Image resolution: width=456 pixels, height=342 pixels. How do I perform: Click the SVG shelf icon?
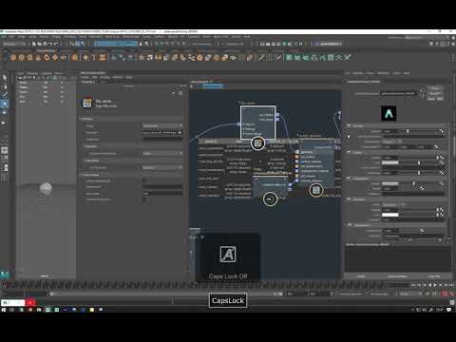point(103,57)
